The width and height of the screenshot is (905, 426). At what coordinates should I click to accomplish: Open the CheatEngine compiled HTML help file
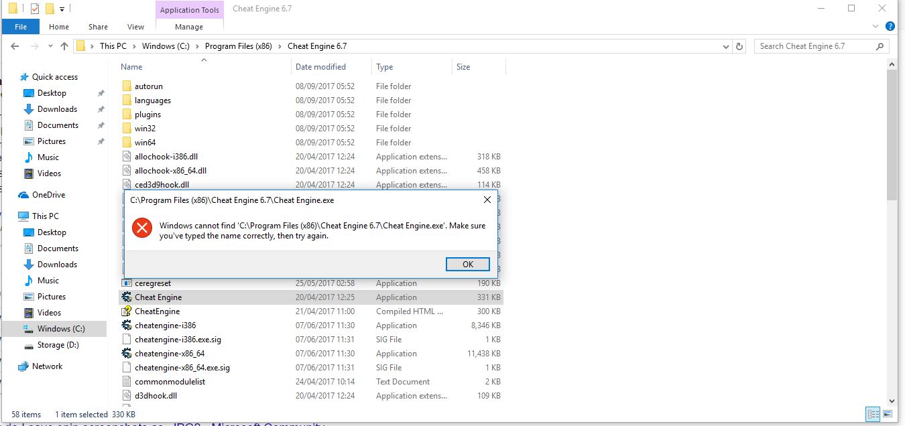tap(127, 311)
